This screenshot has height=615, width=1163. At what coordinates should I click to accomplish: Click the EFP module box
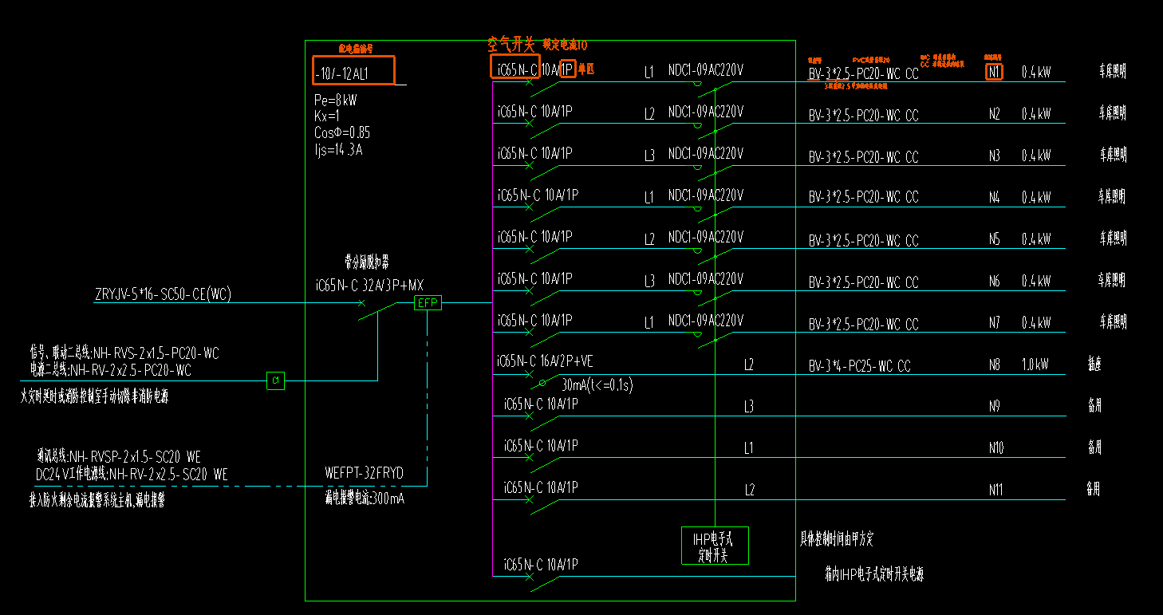pyautogui.click(x=428, y=303)
